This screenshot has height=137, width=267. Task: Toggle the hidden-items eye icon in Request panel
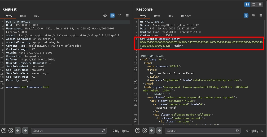105,16
